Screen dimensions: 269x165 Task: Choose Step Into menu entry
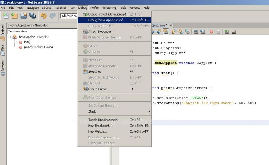(115, 72)
